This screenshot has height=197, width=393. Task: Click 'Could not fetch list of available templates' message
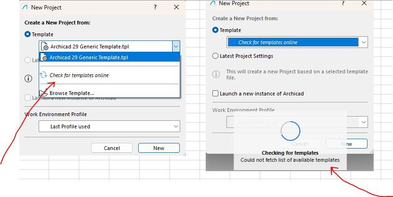[x=290, y=160]
